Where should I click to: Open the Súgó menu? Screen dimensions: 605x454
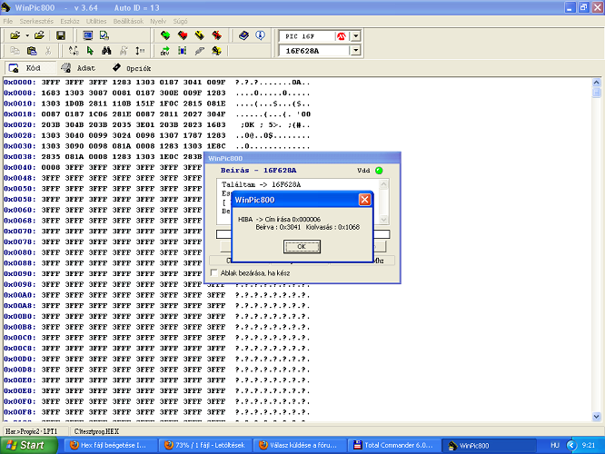[x=180, y=21]
